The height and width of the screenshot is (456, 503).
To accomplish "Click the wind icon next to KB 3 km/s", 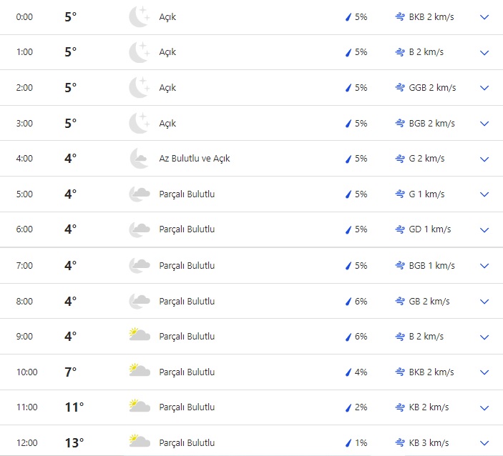I will 399,442.
